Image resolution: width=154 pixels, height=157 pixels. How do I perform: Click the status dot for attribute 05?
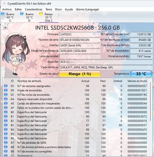[x=5, y=86]
